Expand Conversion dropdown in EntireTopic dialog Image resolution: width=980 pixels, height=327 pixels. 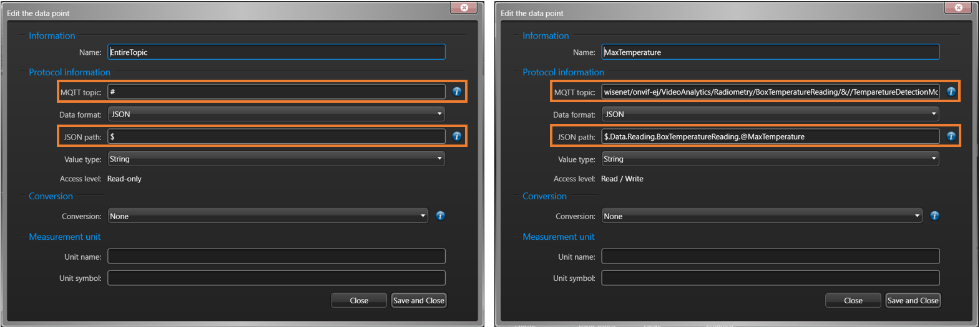pyautogui.click(x=268, y=216)
